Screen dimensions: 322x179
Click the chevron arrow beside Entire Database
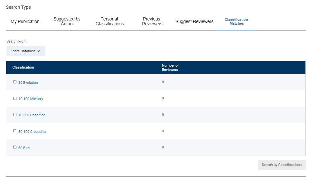pyautogui.click(x=38, y=51)
